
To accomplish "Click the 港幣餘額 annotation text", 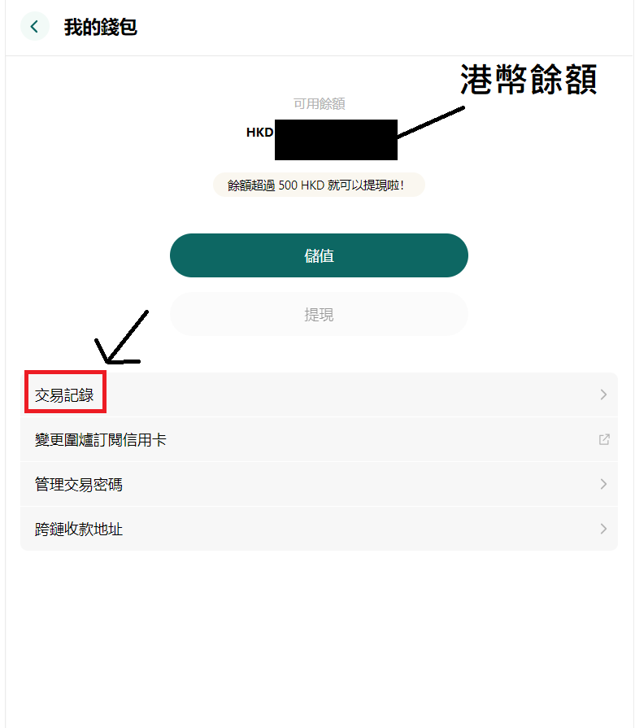I will pyautogui.click(x=528, y=80).
